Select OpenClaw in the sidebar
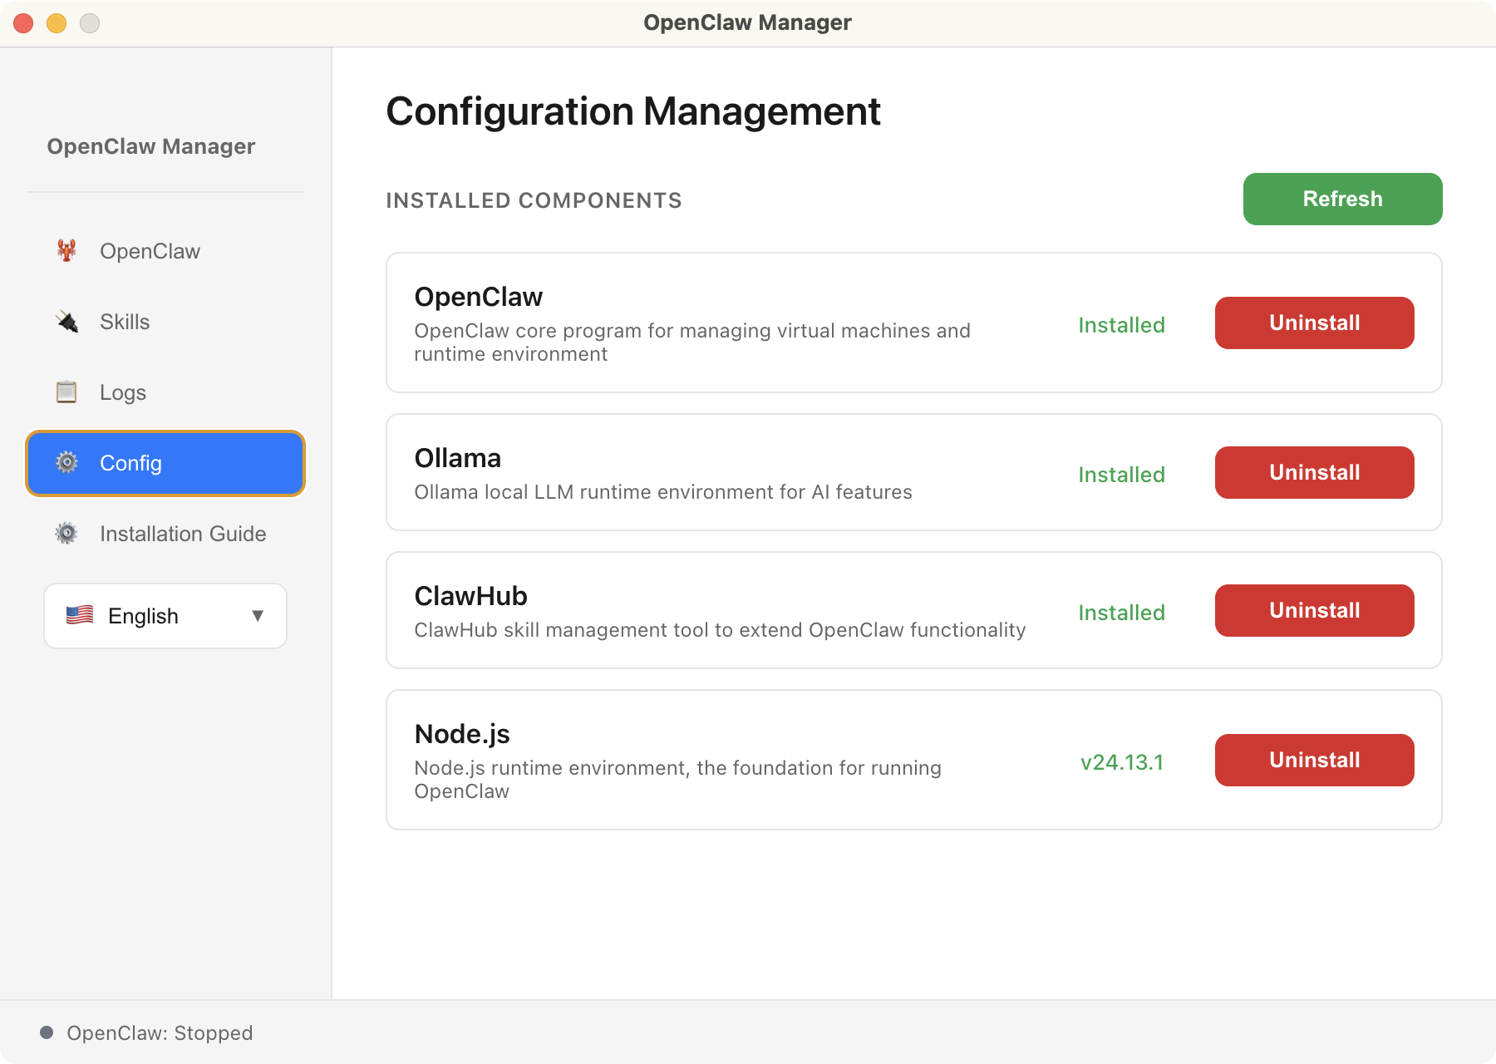This screenshot has height=1064, width=1496. 150,251
